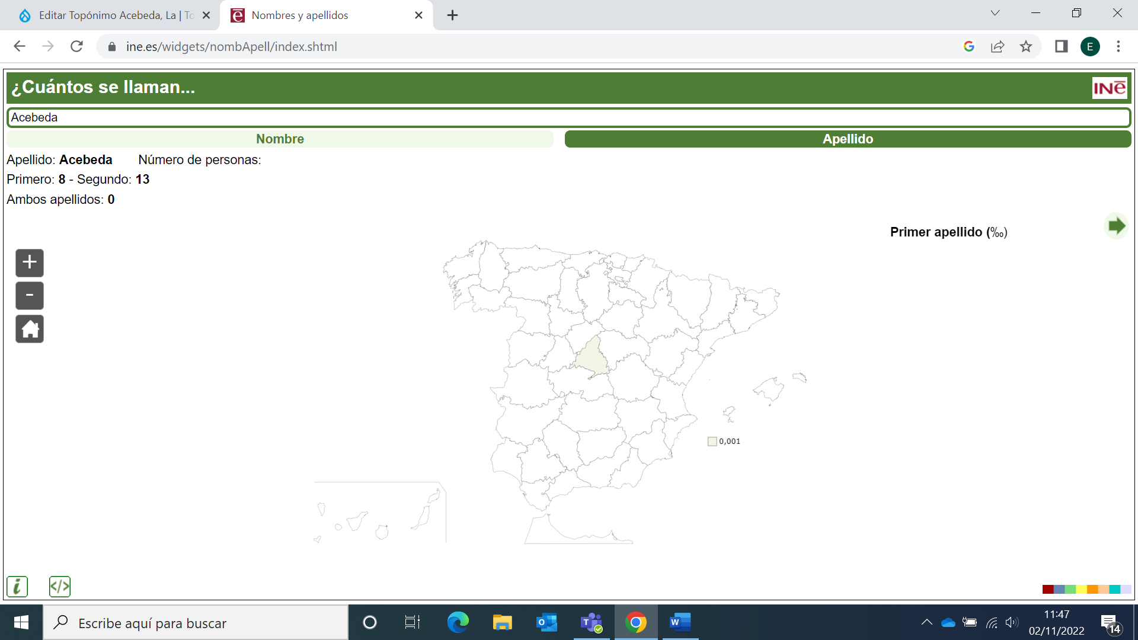Open the green info icon
Screen dimensions: 1138x640
click(17, 587)
